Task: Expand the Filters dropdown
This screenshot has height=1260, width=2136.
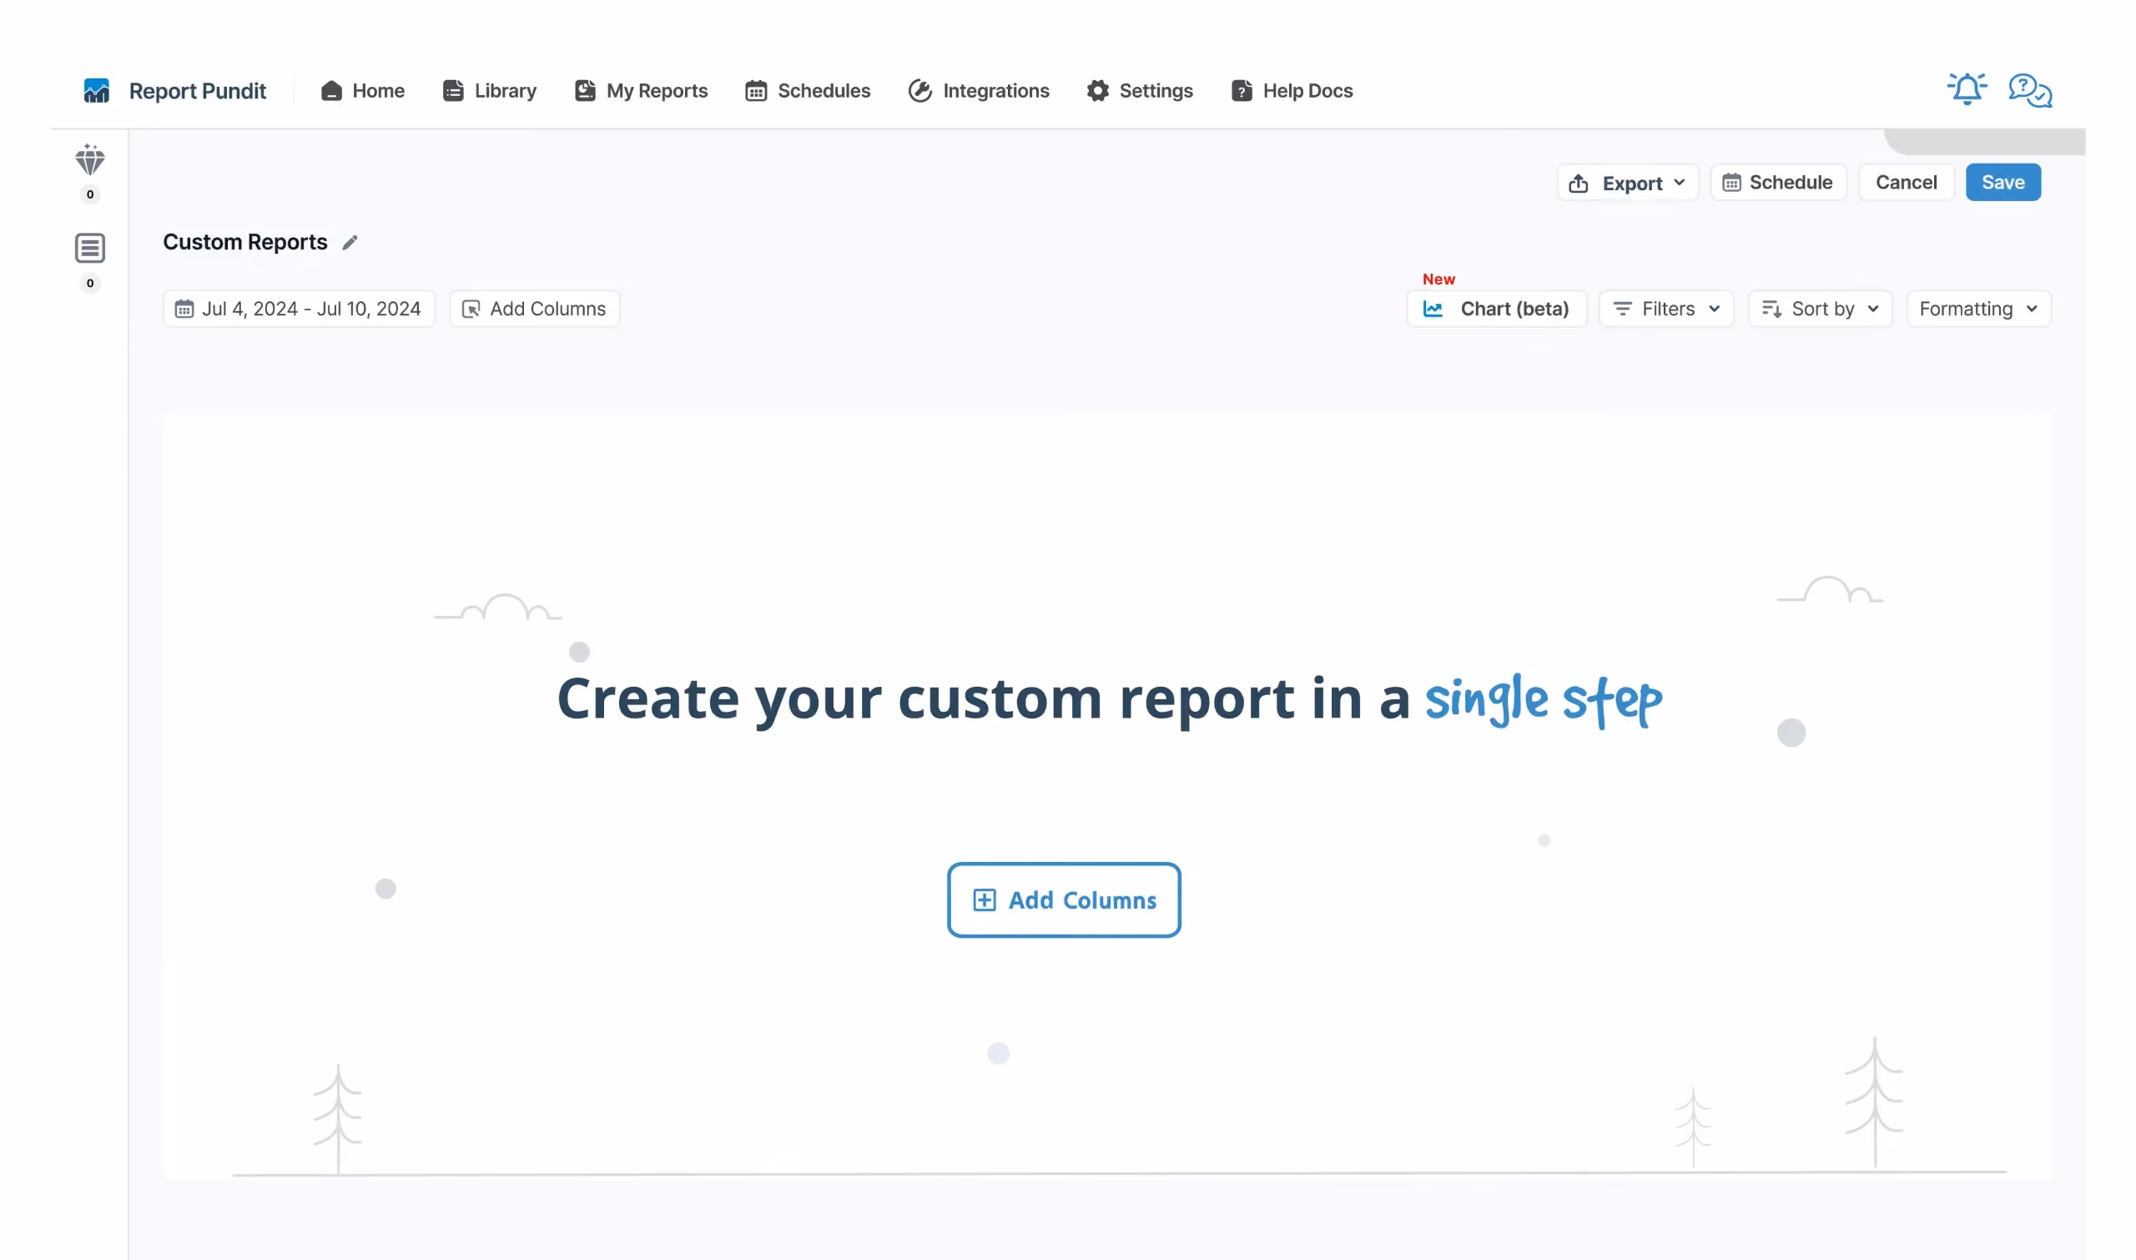Action: (1665, 309)
